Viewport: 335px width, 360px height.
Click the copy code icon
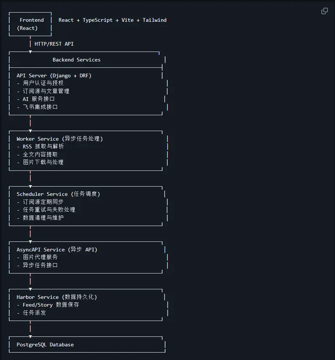tap(325, 11)
